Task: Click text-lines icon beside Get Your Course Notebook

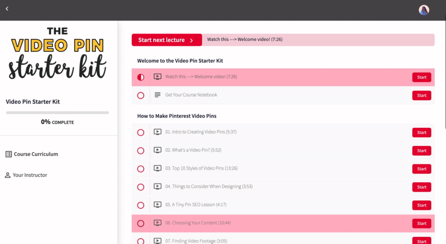Action: click(157, 94)
